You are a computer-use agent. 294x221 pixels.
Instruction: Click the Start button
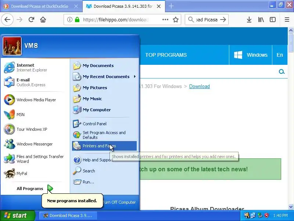pyautogui.click(x=17, y=215)
